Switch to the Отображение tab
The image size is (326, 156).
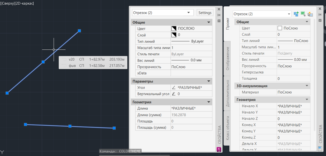pyautogui.click(x=227, y=59)
